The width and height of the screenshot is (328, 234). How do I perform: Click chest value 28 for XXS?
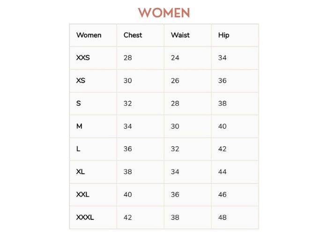pos(128,58)
